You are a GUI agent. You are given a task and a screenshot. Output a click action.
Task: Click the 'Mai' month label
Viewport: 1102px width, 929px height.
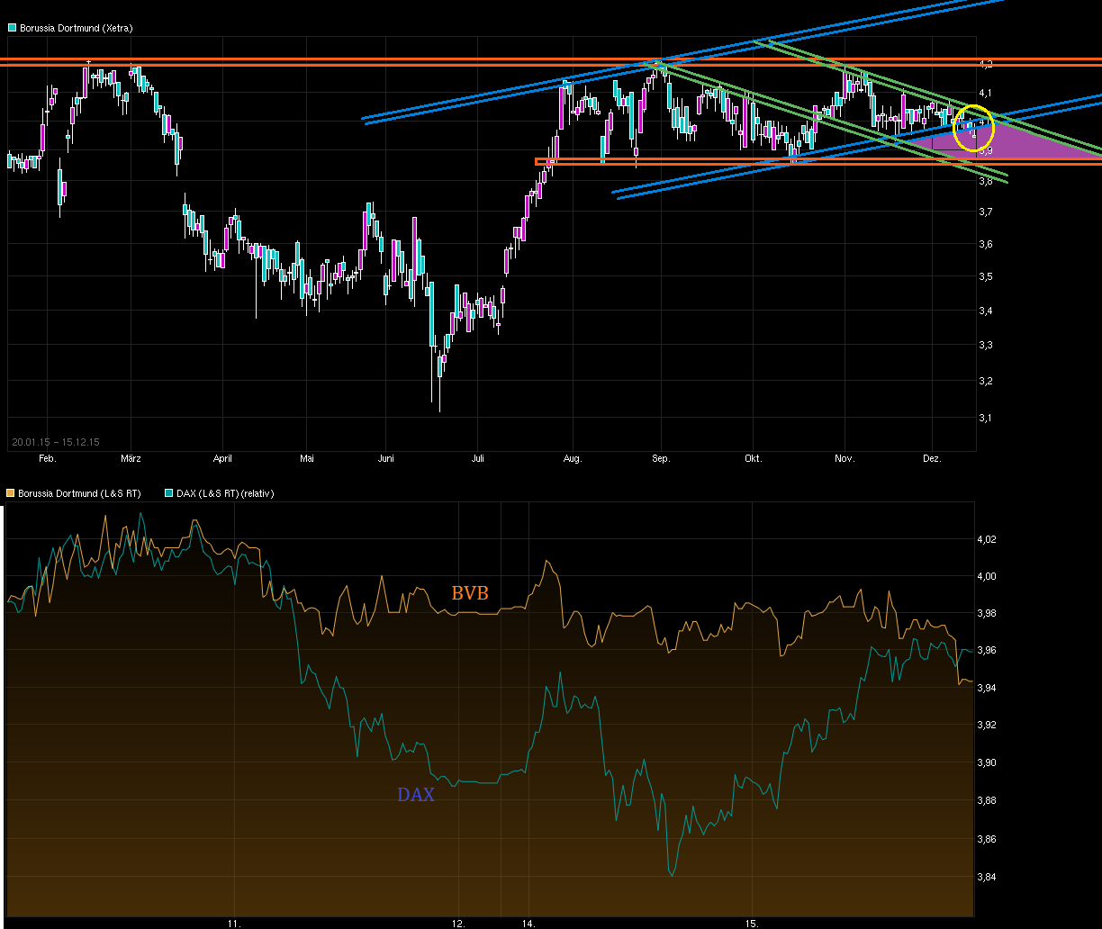[307, 459]
